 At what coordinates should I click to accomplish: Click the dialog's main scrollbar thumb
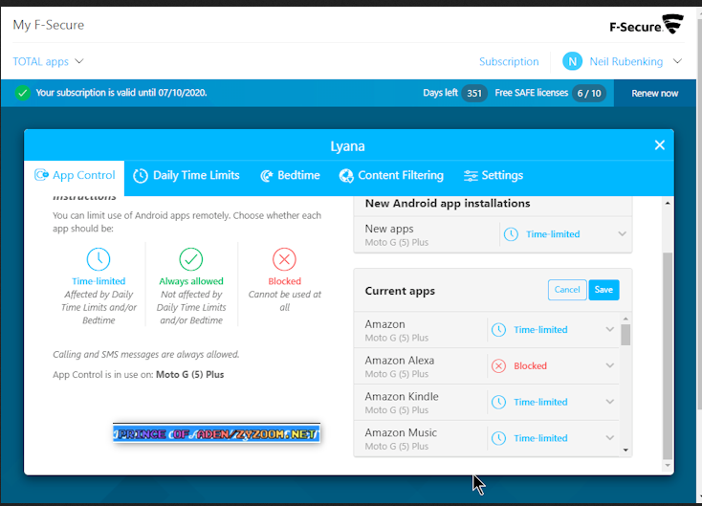pyautogui.click(x=668, y=356)
